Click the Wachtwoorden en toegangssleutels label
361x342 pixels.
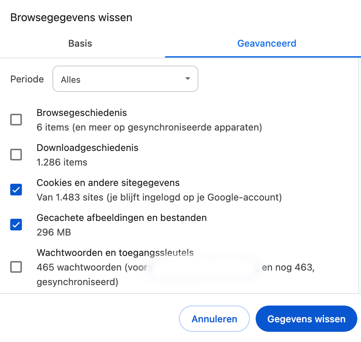115,253
